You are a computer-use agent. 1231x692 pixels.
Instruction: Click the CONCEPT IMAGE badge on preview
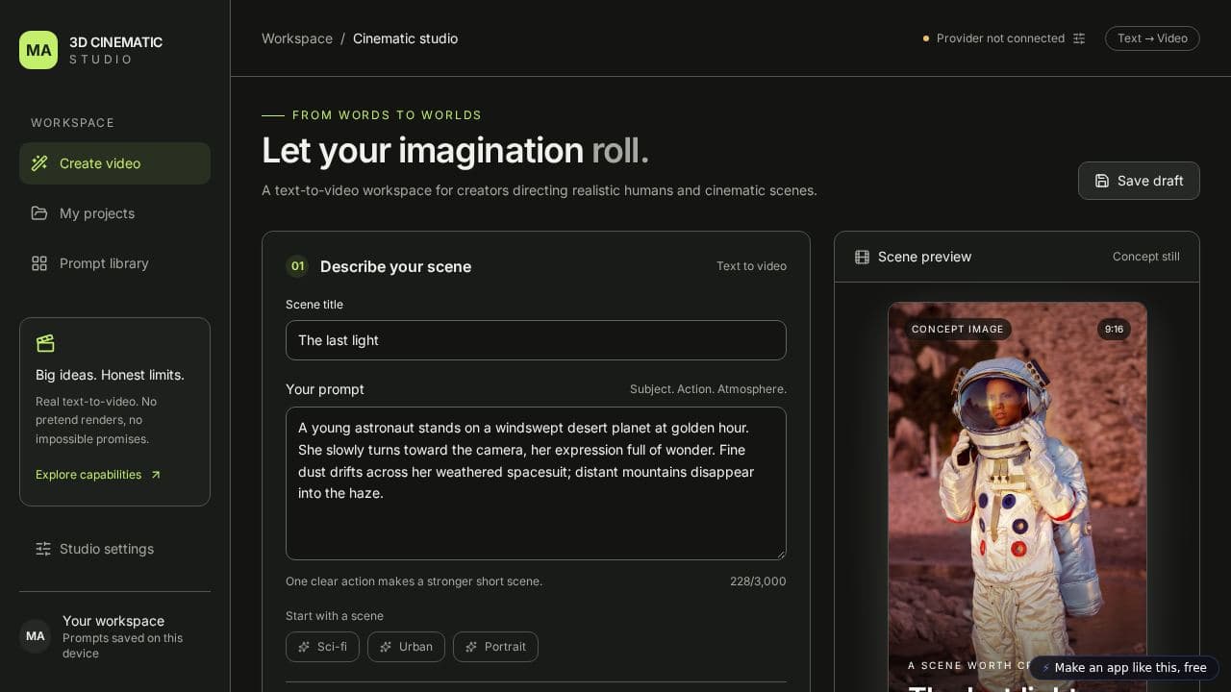pos(957,329)
